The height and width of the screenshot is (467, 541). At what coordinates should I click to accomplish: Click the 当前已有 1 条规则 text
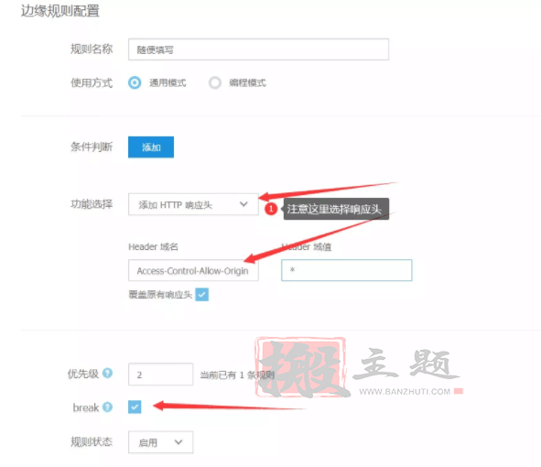tap(237, 375)
